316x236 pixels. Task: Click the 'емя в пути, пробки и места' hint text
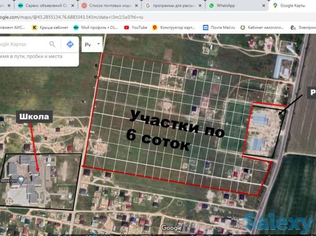point(31,56)
